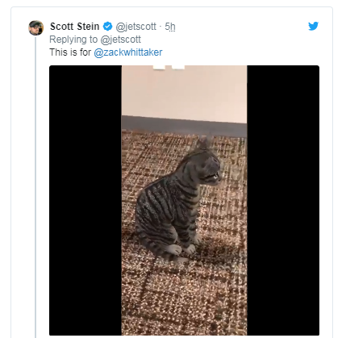The image size is (346, 338).
Task: Click the carpet area below the cat
Action: tap(184, 298)
